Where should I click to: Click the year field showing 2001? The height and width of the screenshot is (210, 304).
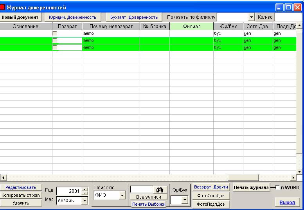click(x=69, y=191)
